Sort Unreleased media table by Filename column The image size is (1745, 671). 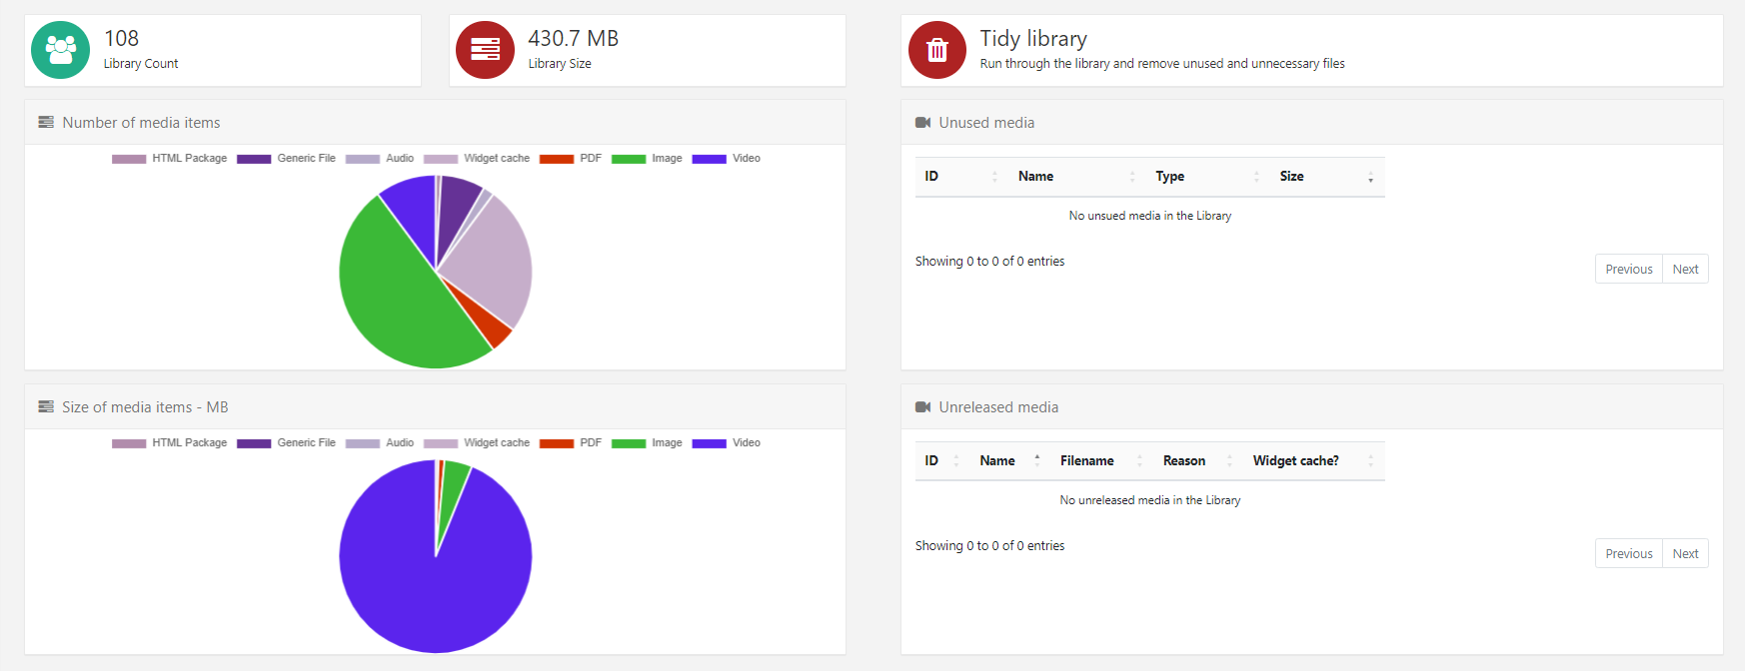click(1096, 461)
